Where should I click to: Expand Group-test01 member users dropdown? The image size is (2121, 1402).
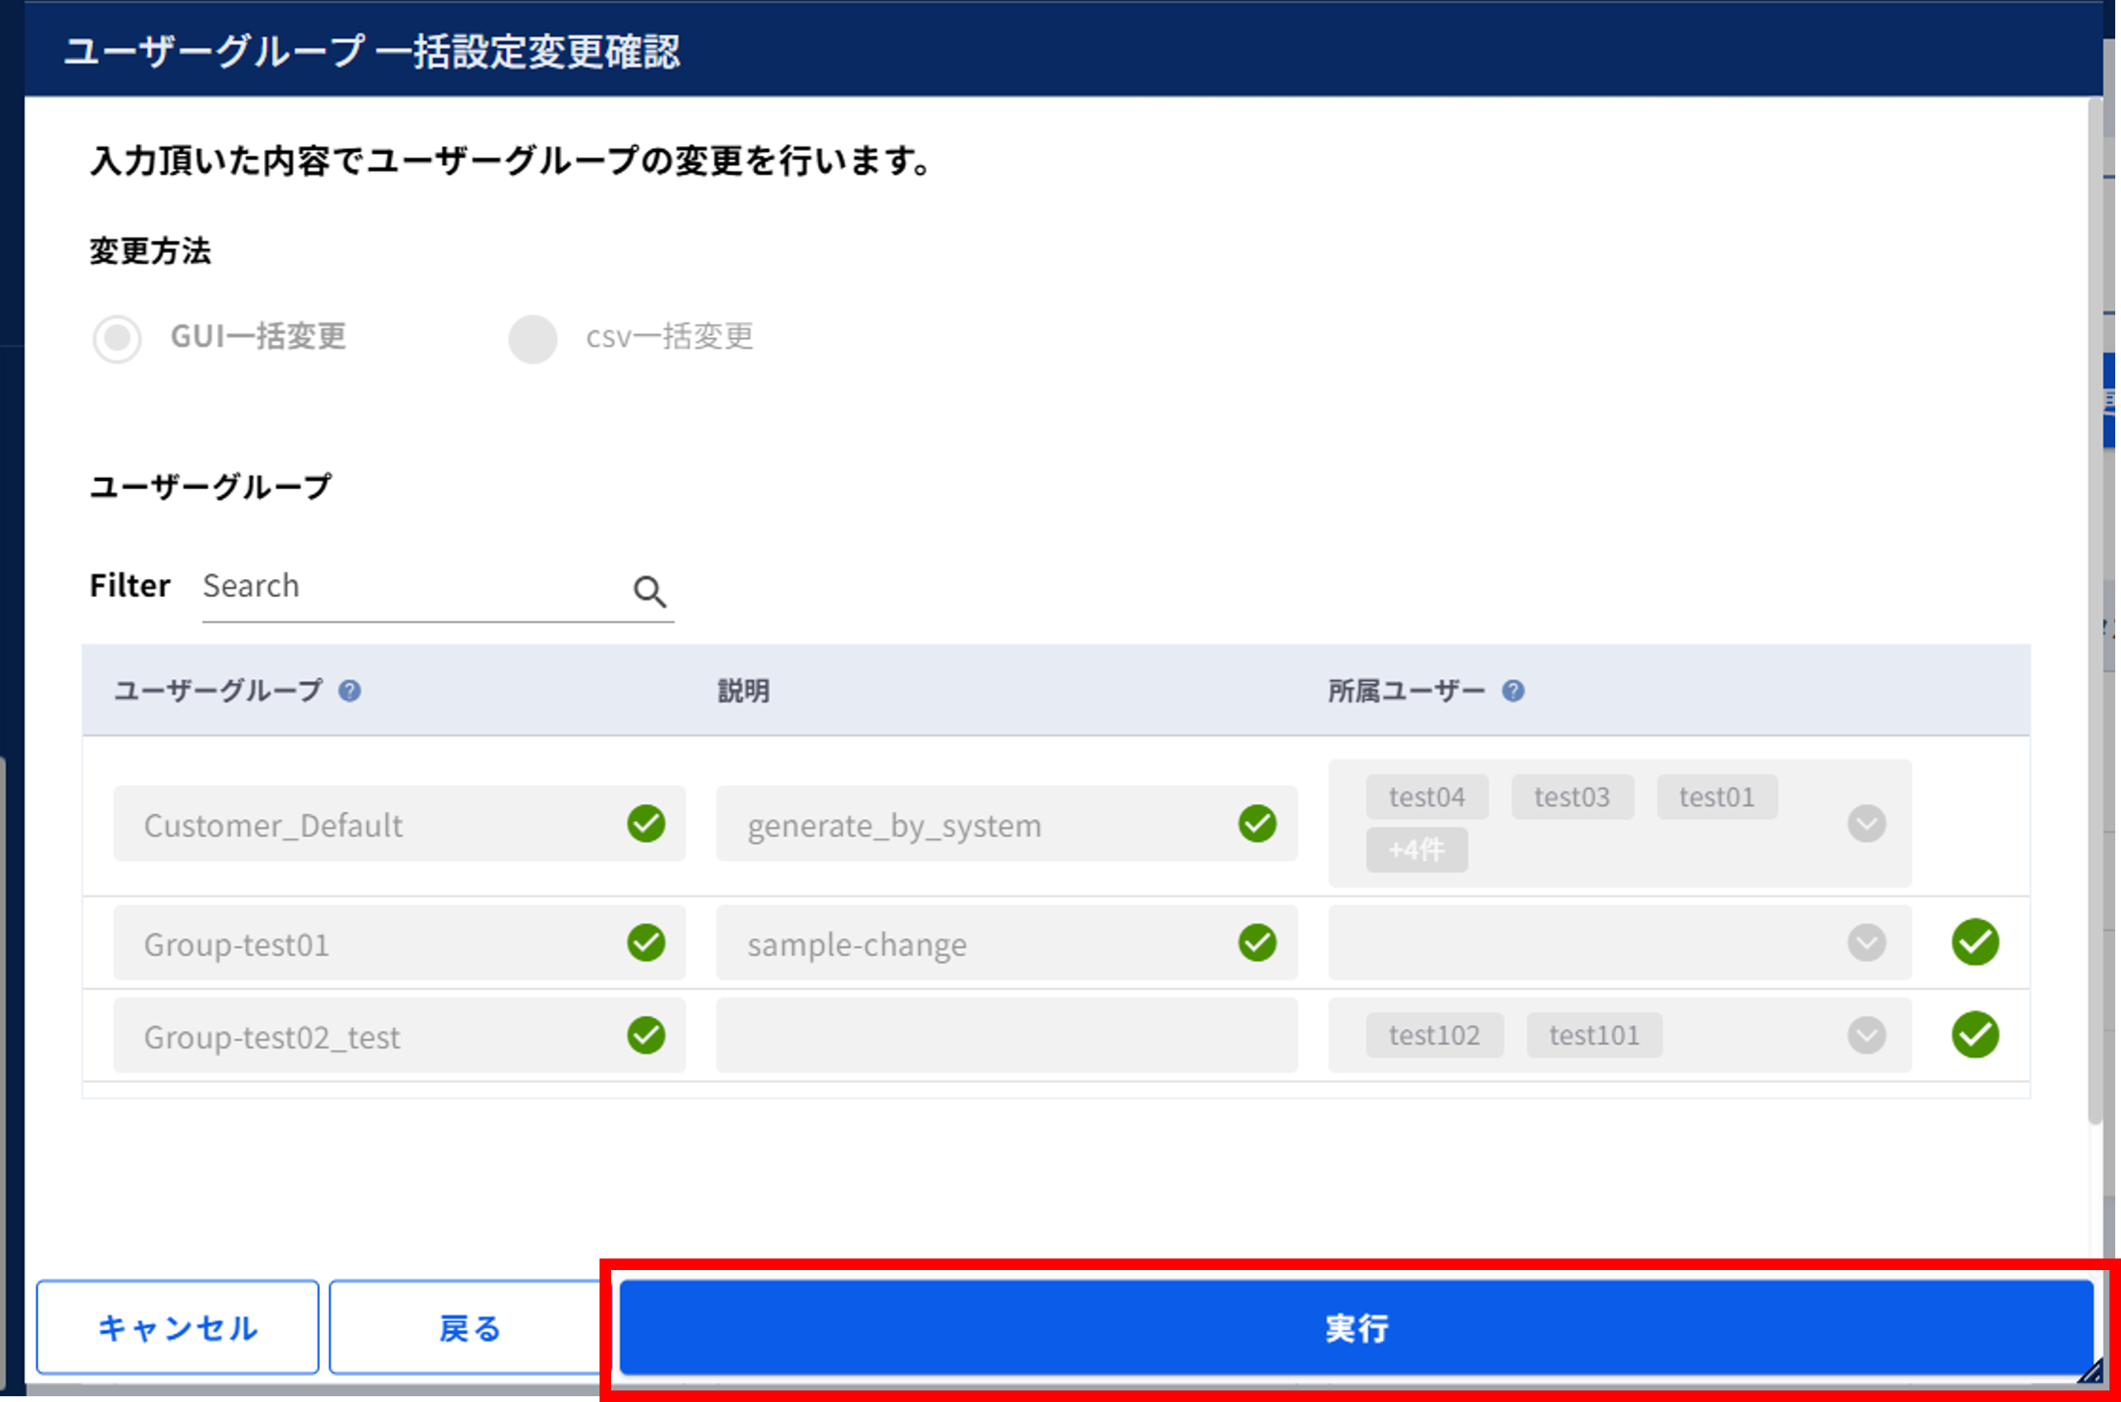coord(1866,943)
